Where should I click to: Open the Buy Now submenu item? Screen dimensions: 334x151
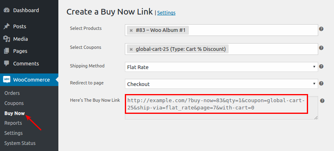(x=15, y=113)
